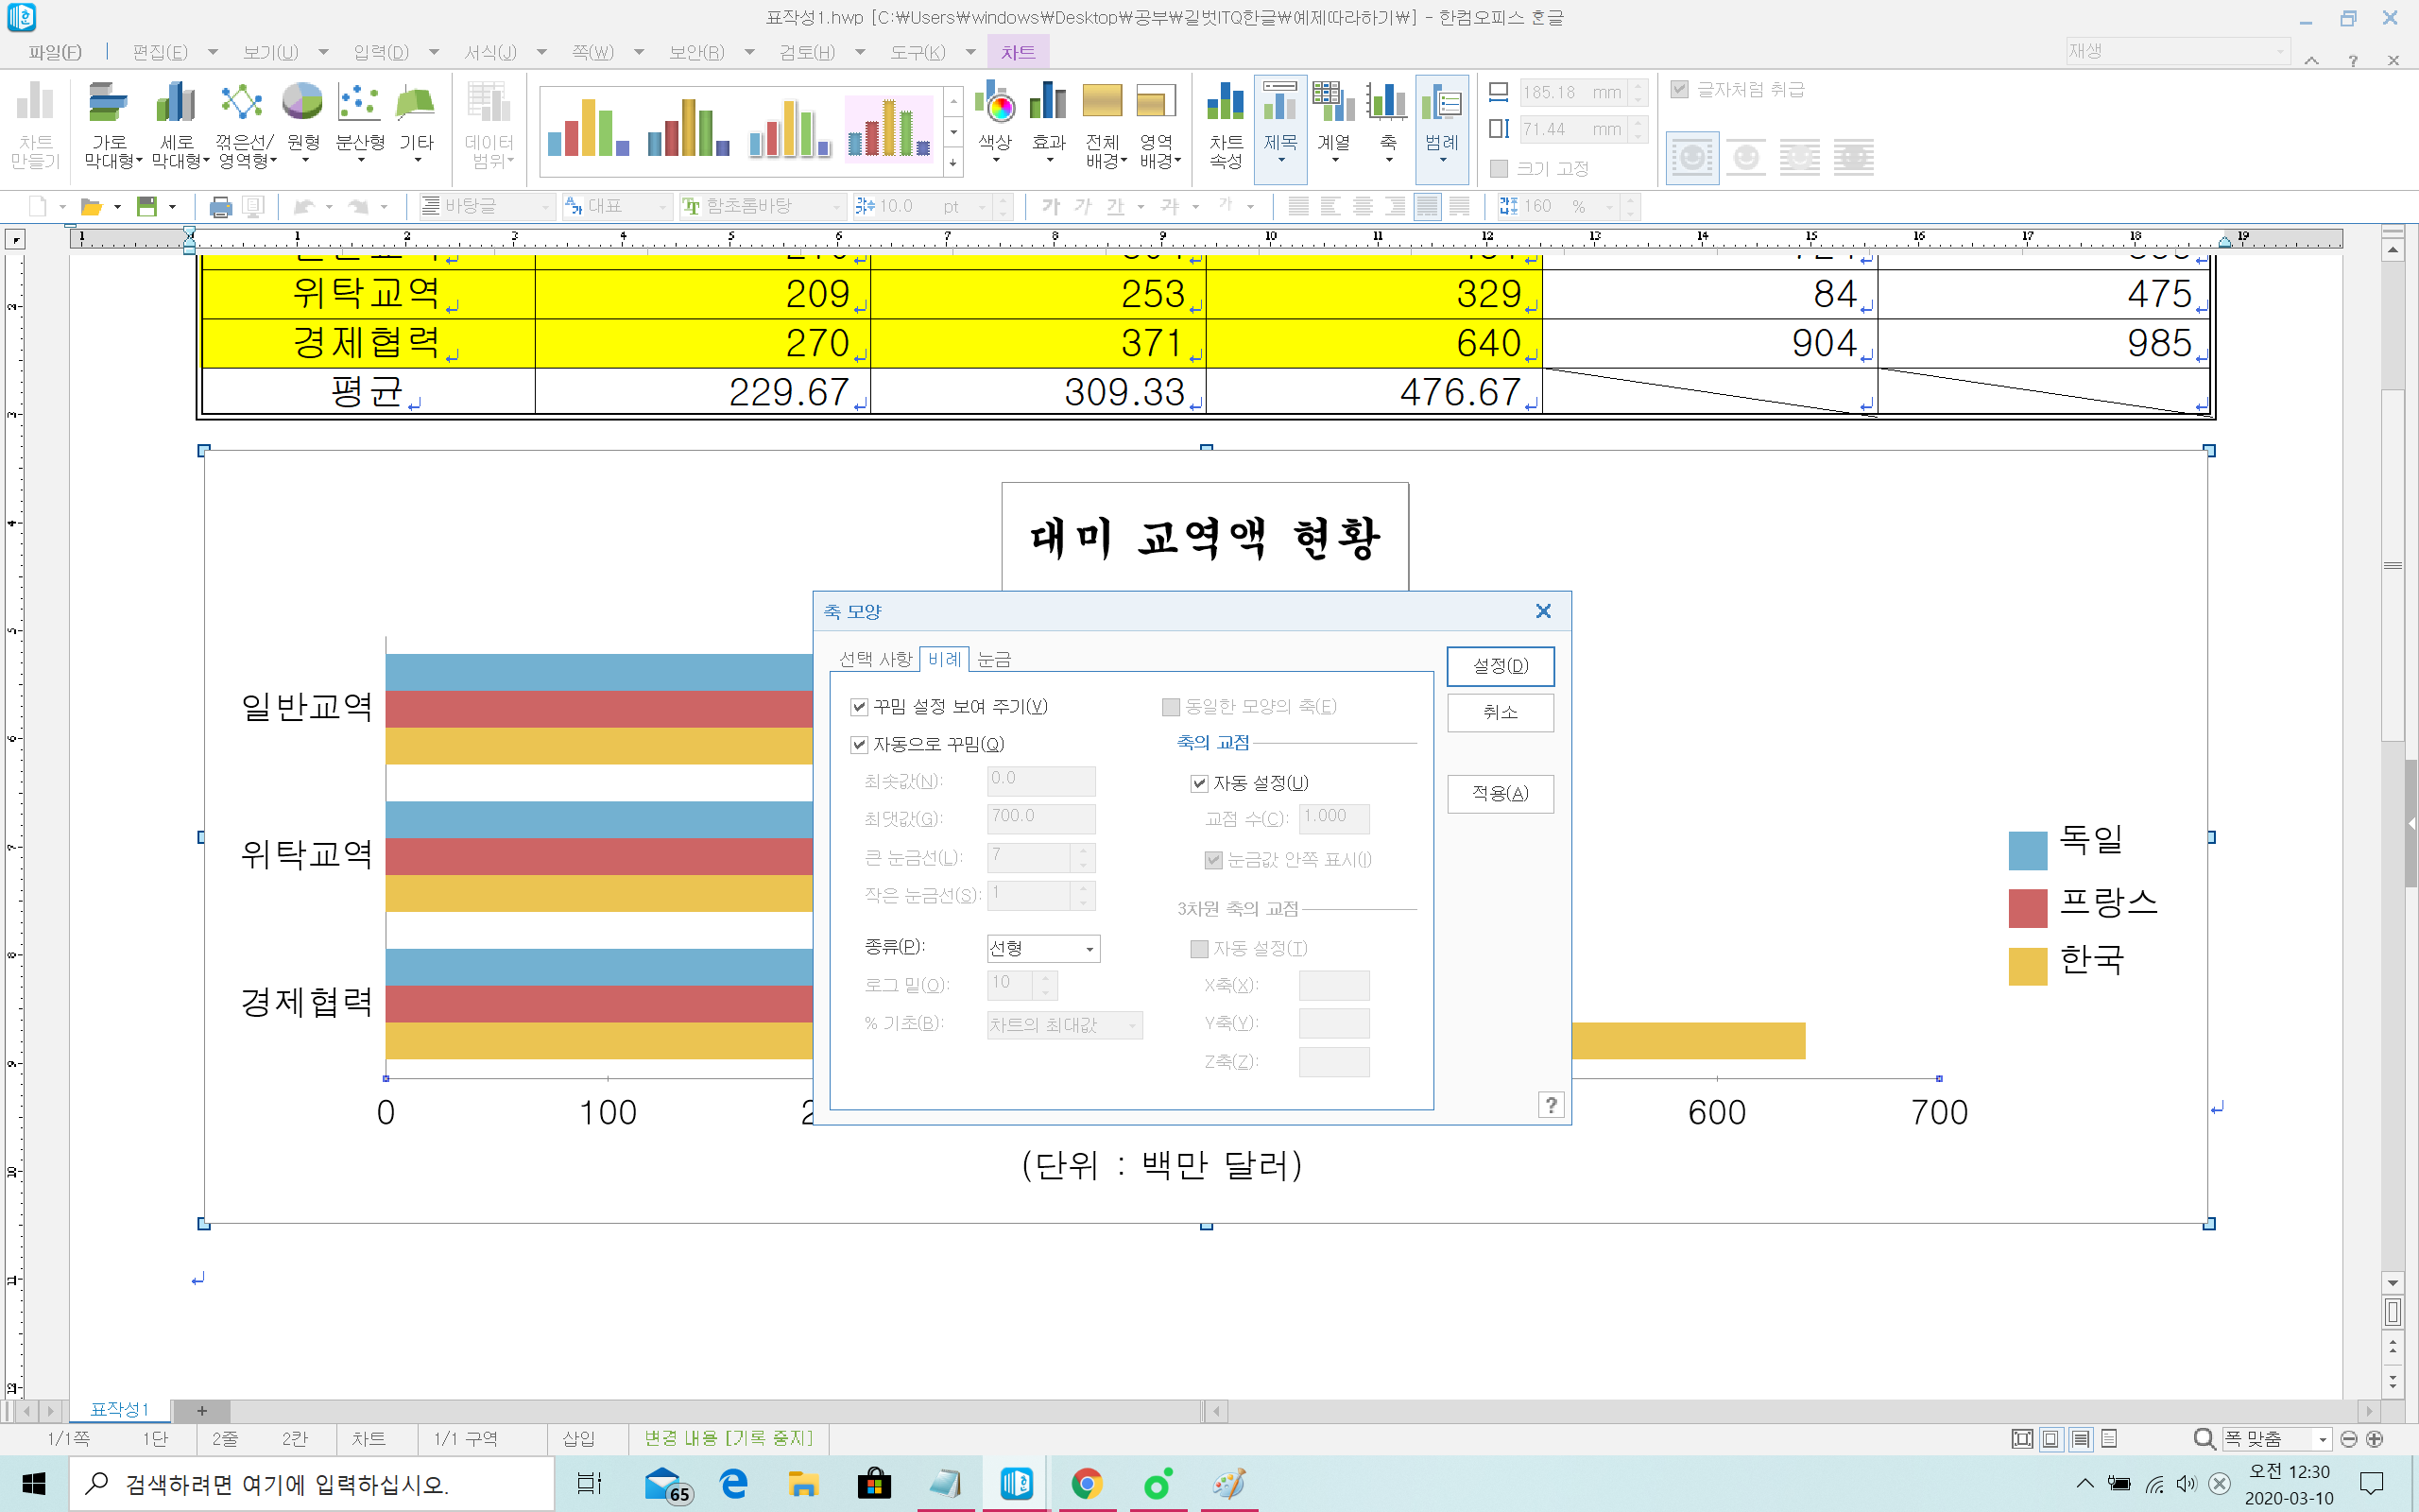Click the 적용(A) apply button

(1500, 794)
